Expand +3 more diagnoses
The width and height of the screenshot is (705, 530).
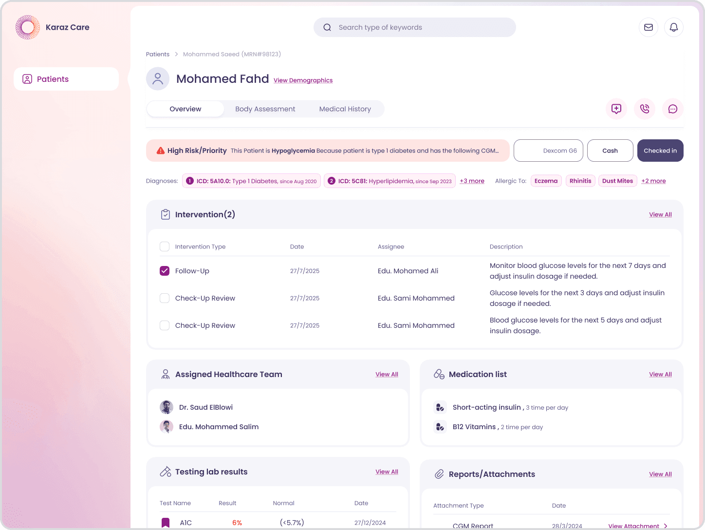(x=472, y=181)
